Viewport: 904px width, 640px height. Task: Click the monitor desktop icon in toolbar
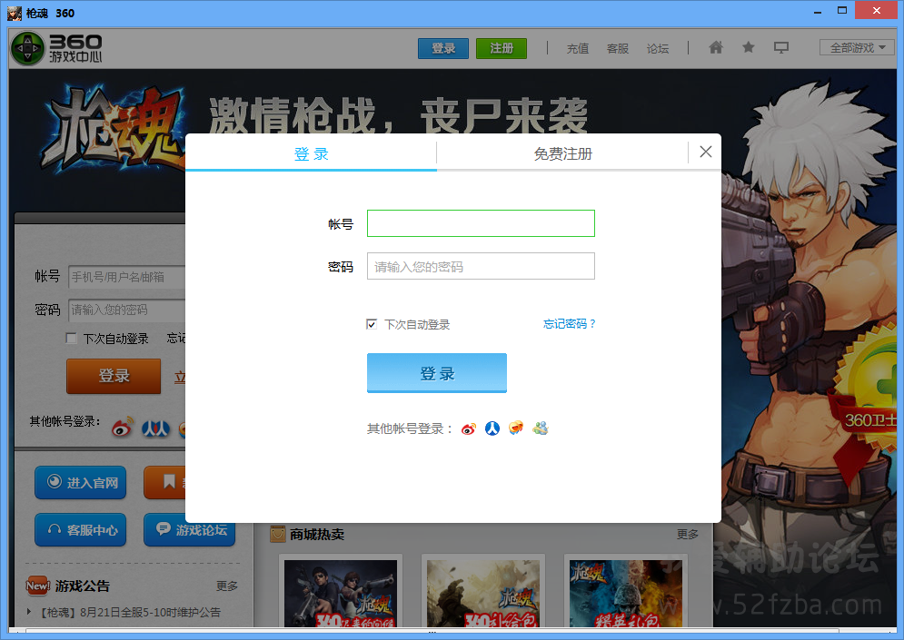pos(781,48)
